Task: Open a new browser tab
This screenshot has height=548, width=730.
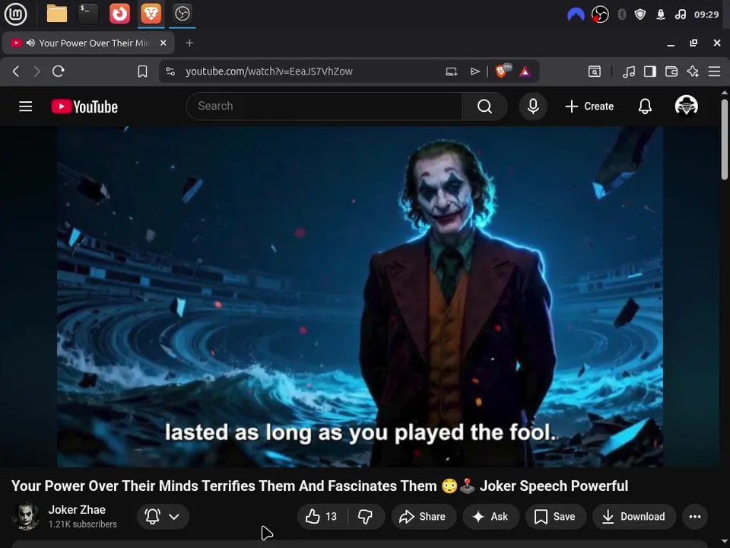Action: [x=189, y=43]
